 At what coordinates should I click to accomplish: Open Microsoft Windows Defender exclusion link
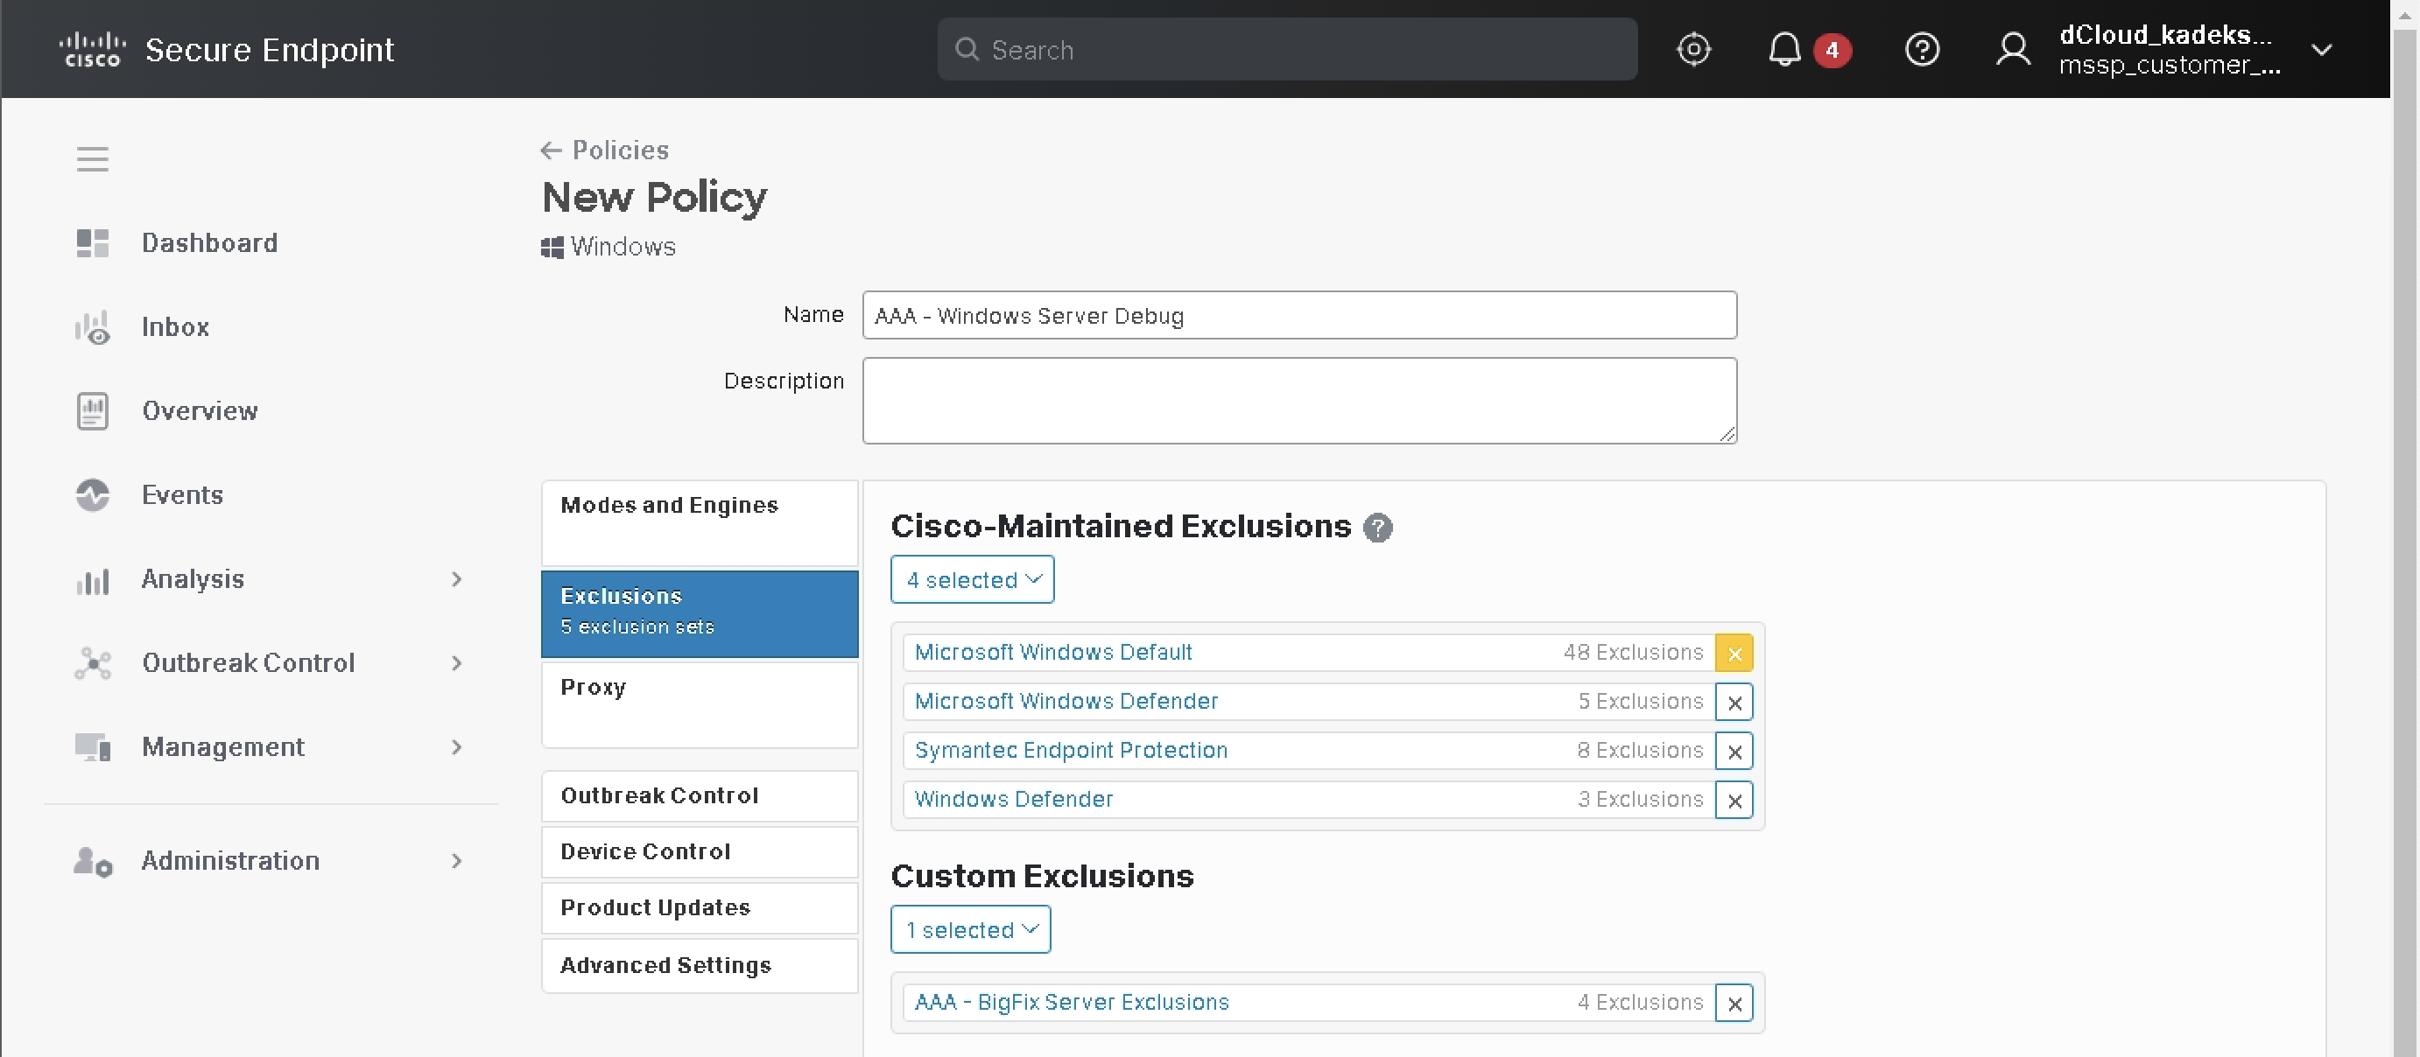point(1066,701)
